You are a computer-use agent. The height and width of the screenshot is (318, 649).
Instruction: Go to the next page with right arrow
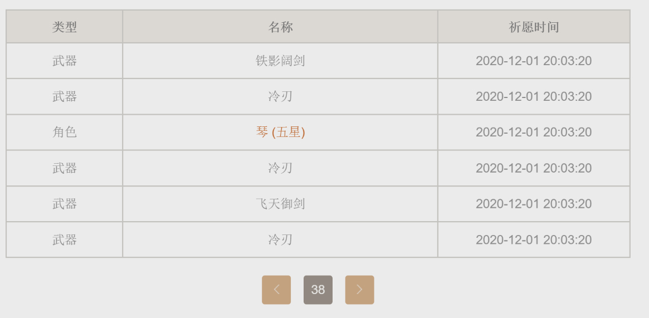pos(359,290)
